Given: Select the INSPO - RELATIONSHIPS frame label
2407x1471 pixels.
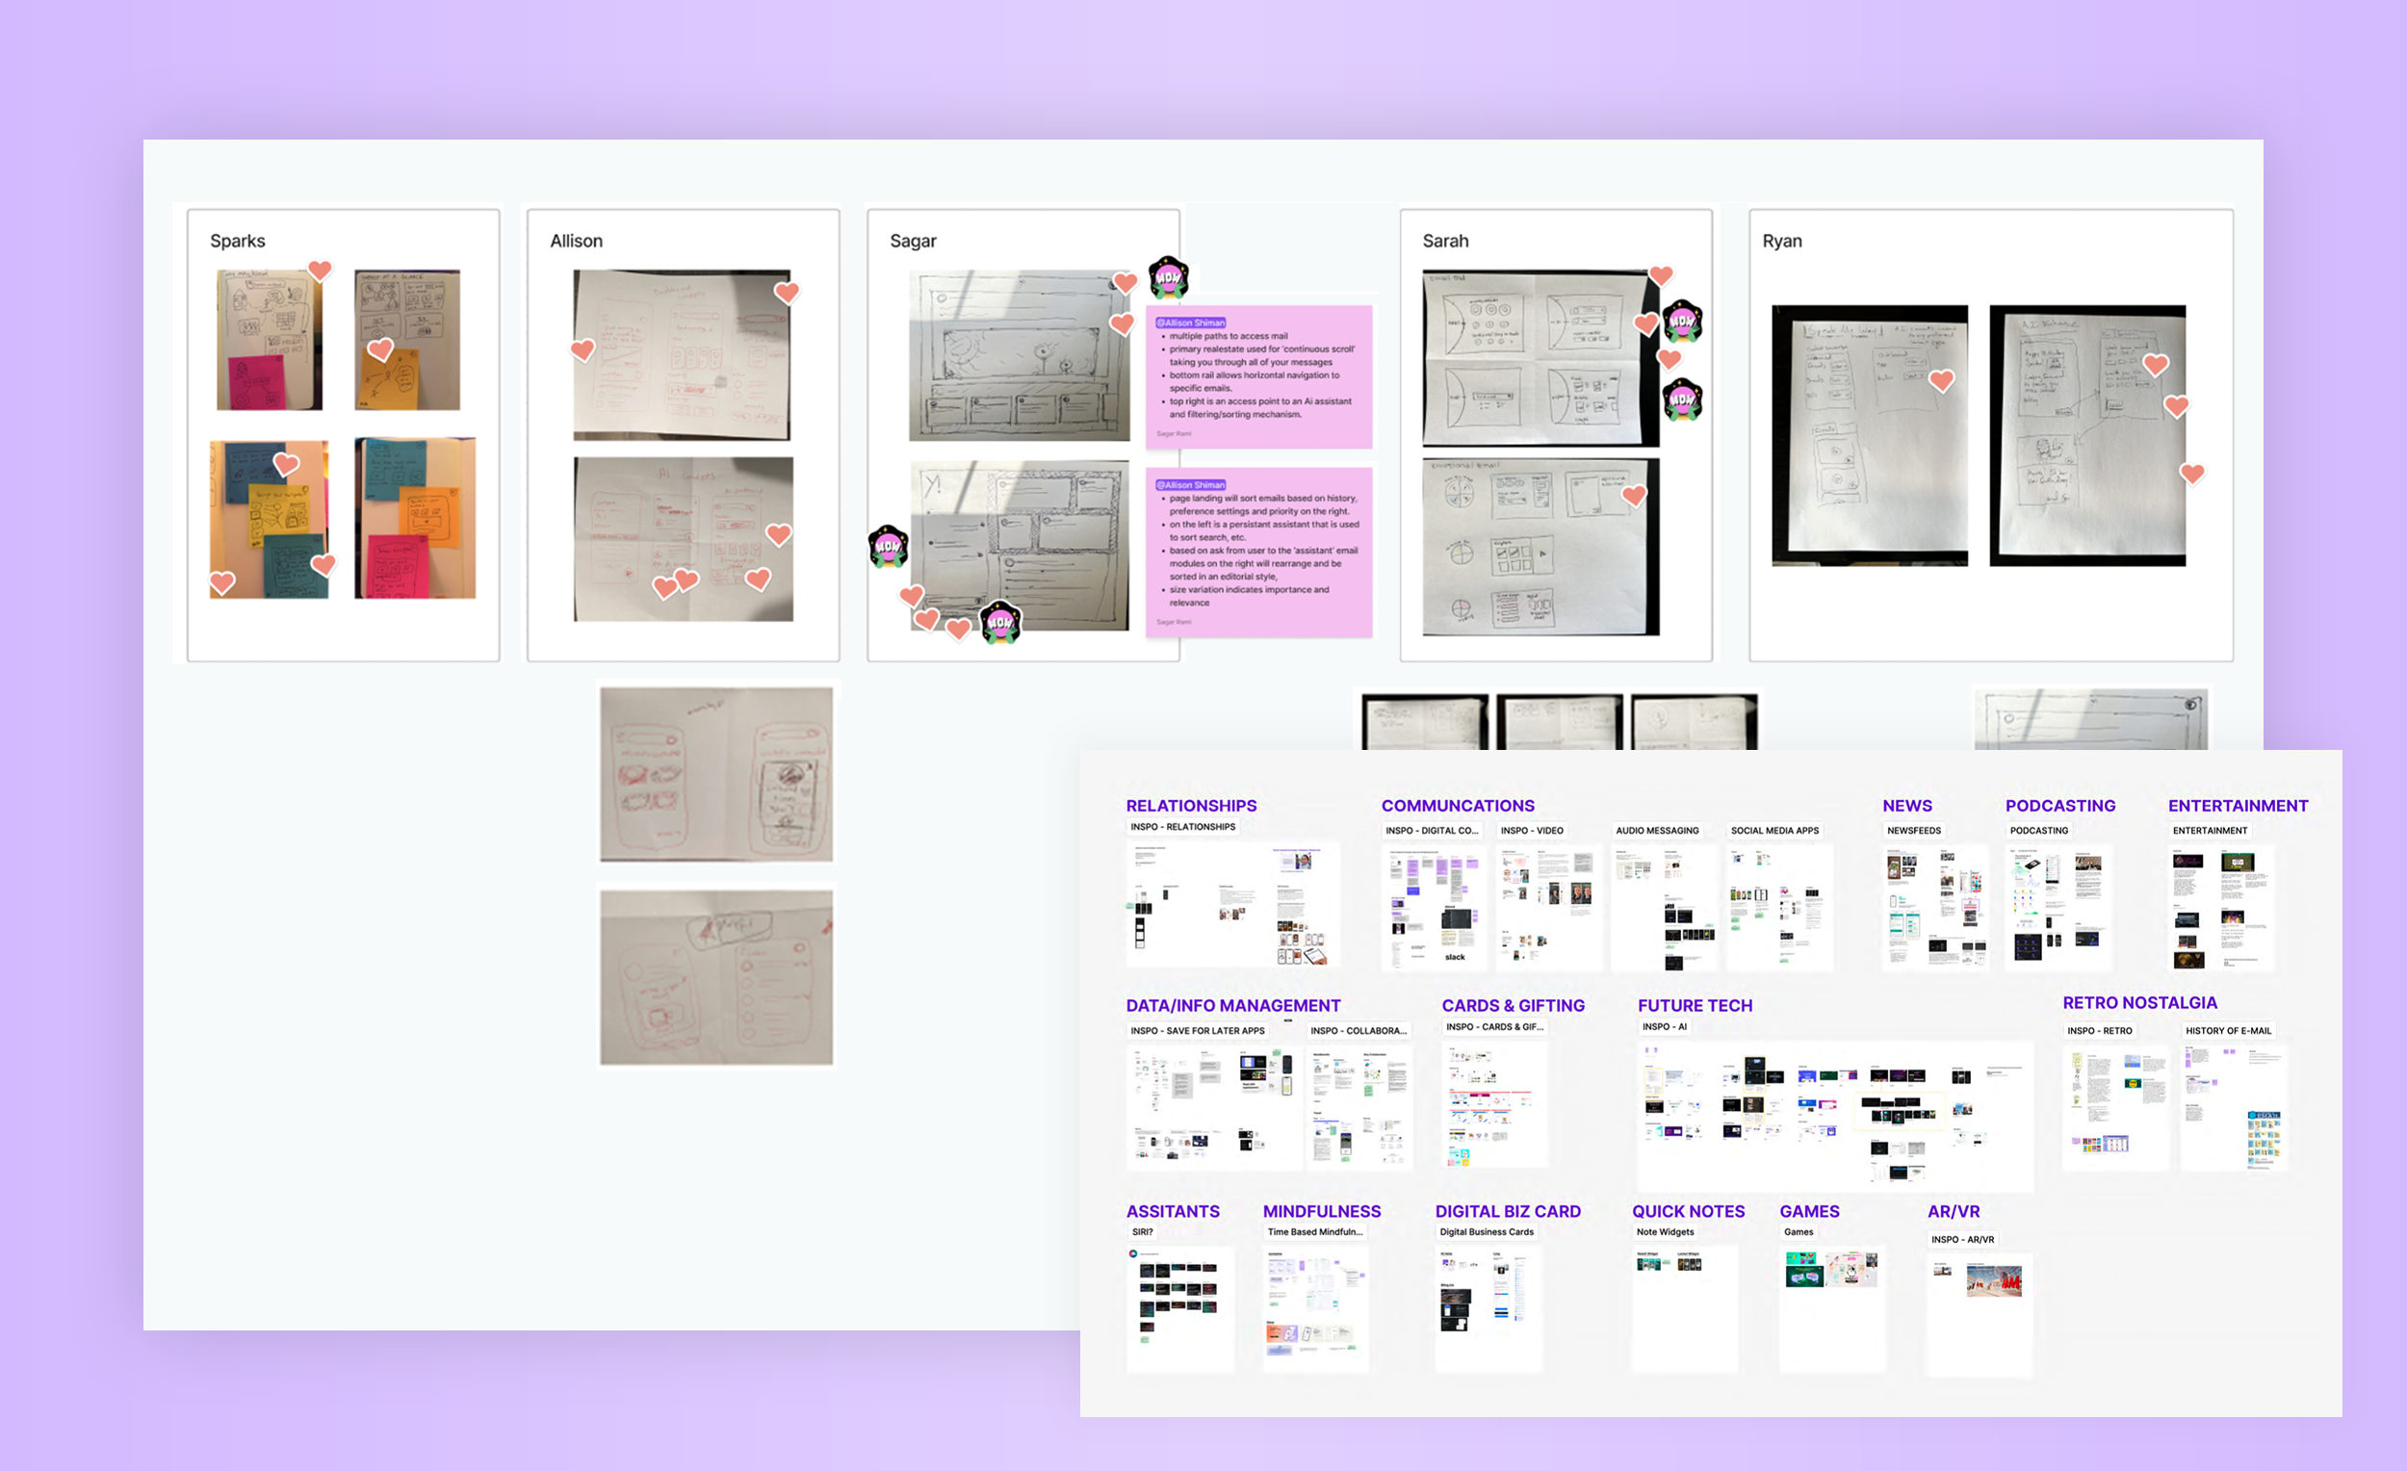Looking at the screenshot, I should 1182,826.
